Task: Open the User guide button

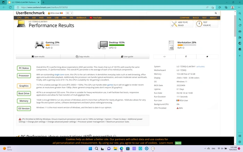Action: tap(127, 57)
